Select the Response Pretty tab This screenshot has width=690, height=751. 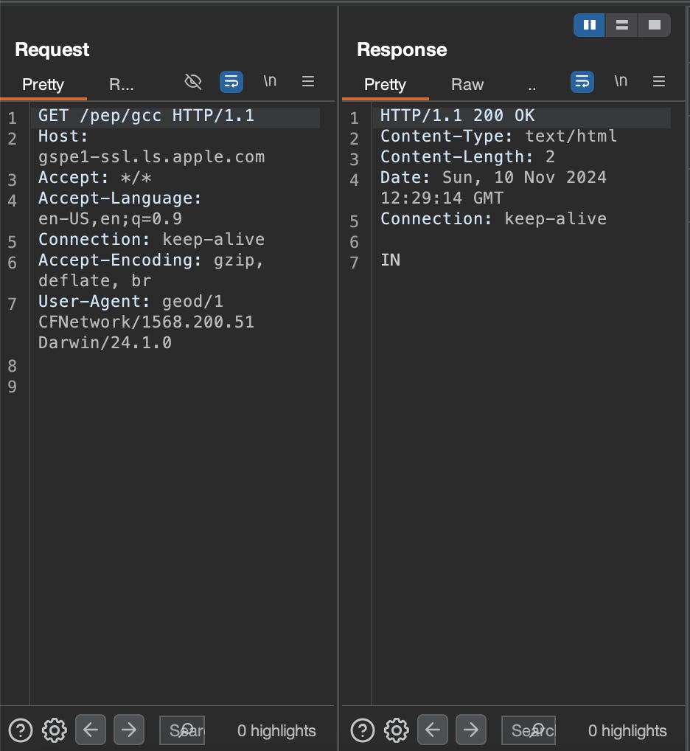pyautogui.click(x=386, y=84)
